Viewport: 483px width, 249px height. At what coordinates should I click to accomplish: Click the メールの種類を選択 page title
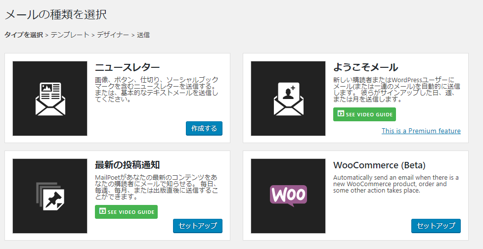point(55,14)
